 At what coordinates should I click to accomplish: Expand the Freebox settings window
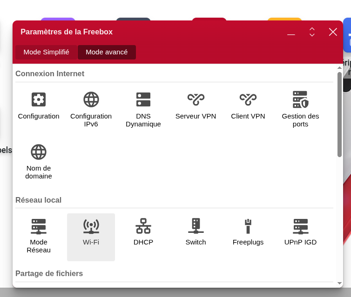click(x=312, y=32)
